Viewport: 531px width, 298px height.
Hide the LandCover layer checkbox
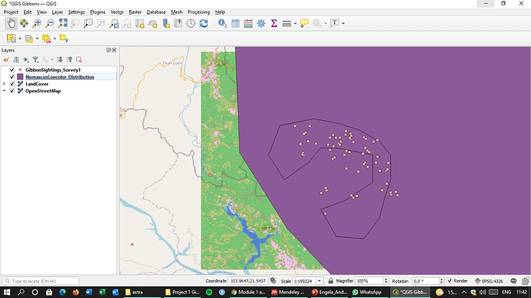point(12,84)
